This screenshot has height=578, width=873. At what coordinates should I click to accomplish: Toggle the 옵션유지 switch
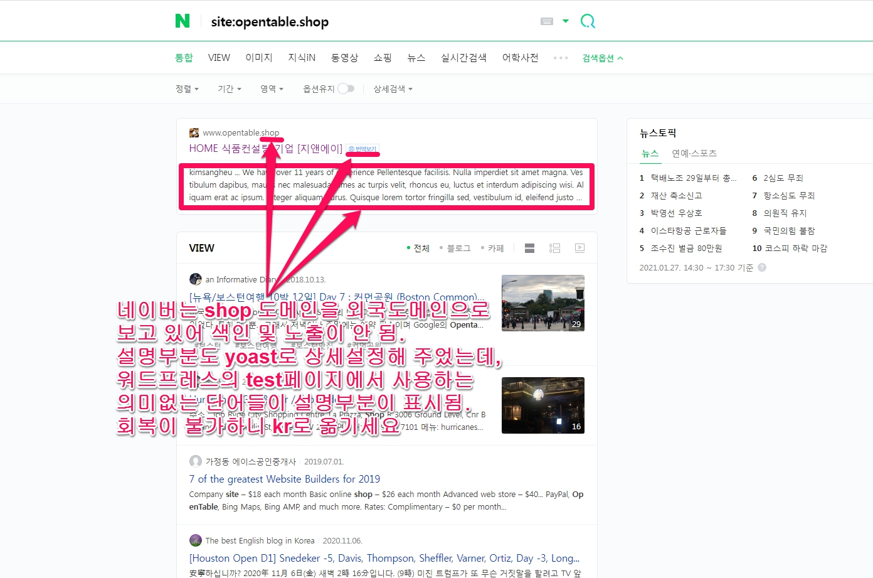tap(346, 89)
